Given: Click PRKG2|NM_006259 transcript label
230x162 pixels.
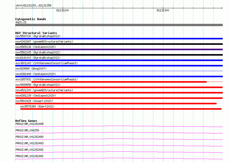Looking at the screenshot, I should 27,130.
